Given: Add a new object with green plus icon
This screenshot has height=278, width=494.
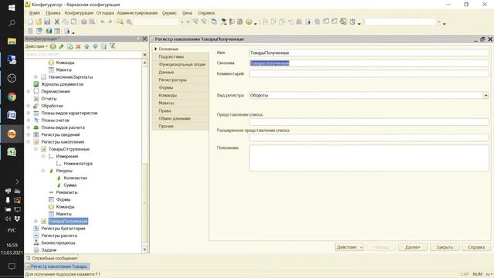Looking at the screenshot, I should [x=53, y=46].
